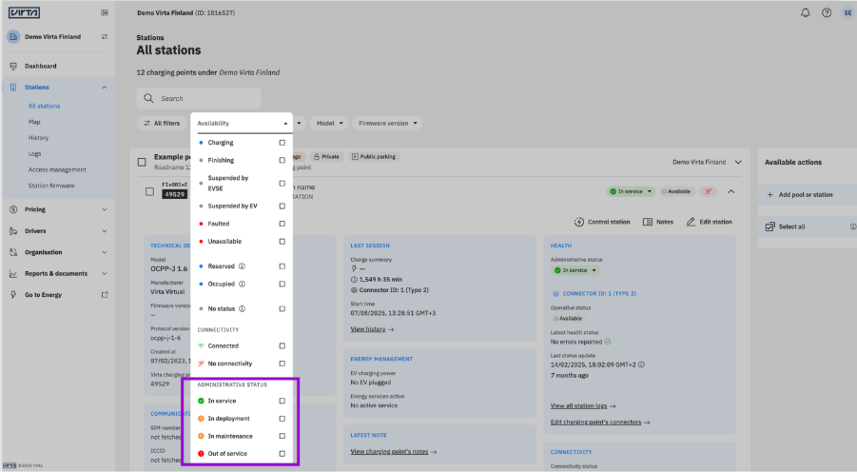The height and width of the screenshot is (472, 857).
Task: Check the Finishing filter checkbox
Action: tap(282, 160)
